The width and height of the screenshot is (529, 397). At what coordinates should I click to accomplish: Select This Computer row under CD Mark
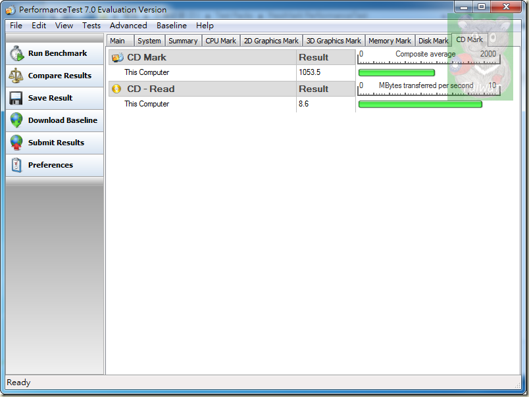[232, 72]
